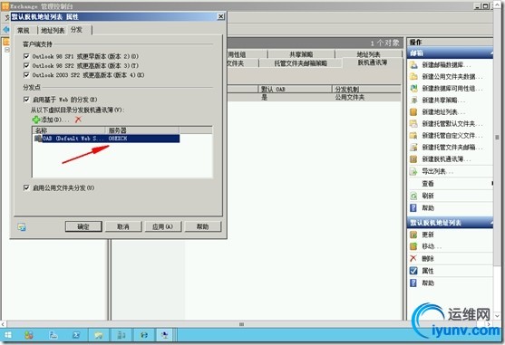Click the back arrow icon in console toolbar
The width and height of the screenshot is (505, 345).
[5, 30]
